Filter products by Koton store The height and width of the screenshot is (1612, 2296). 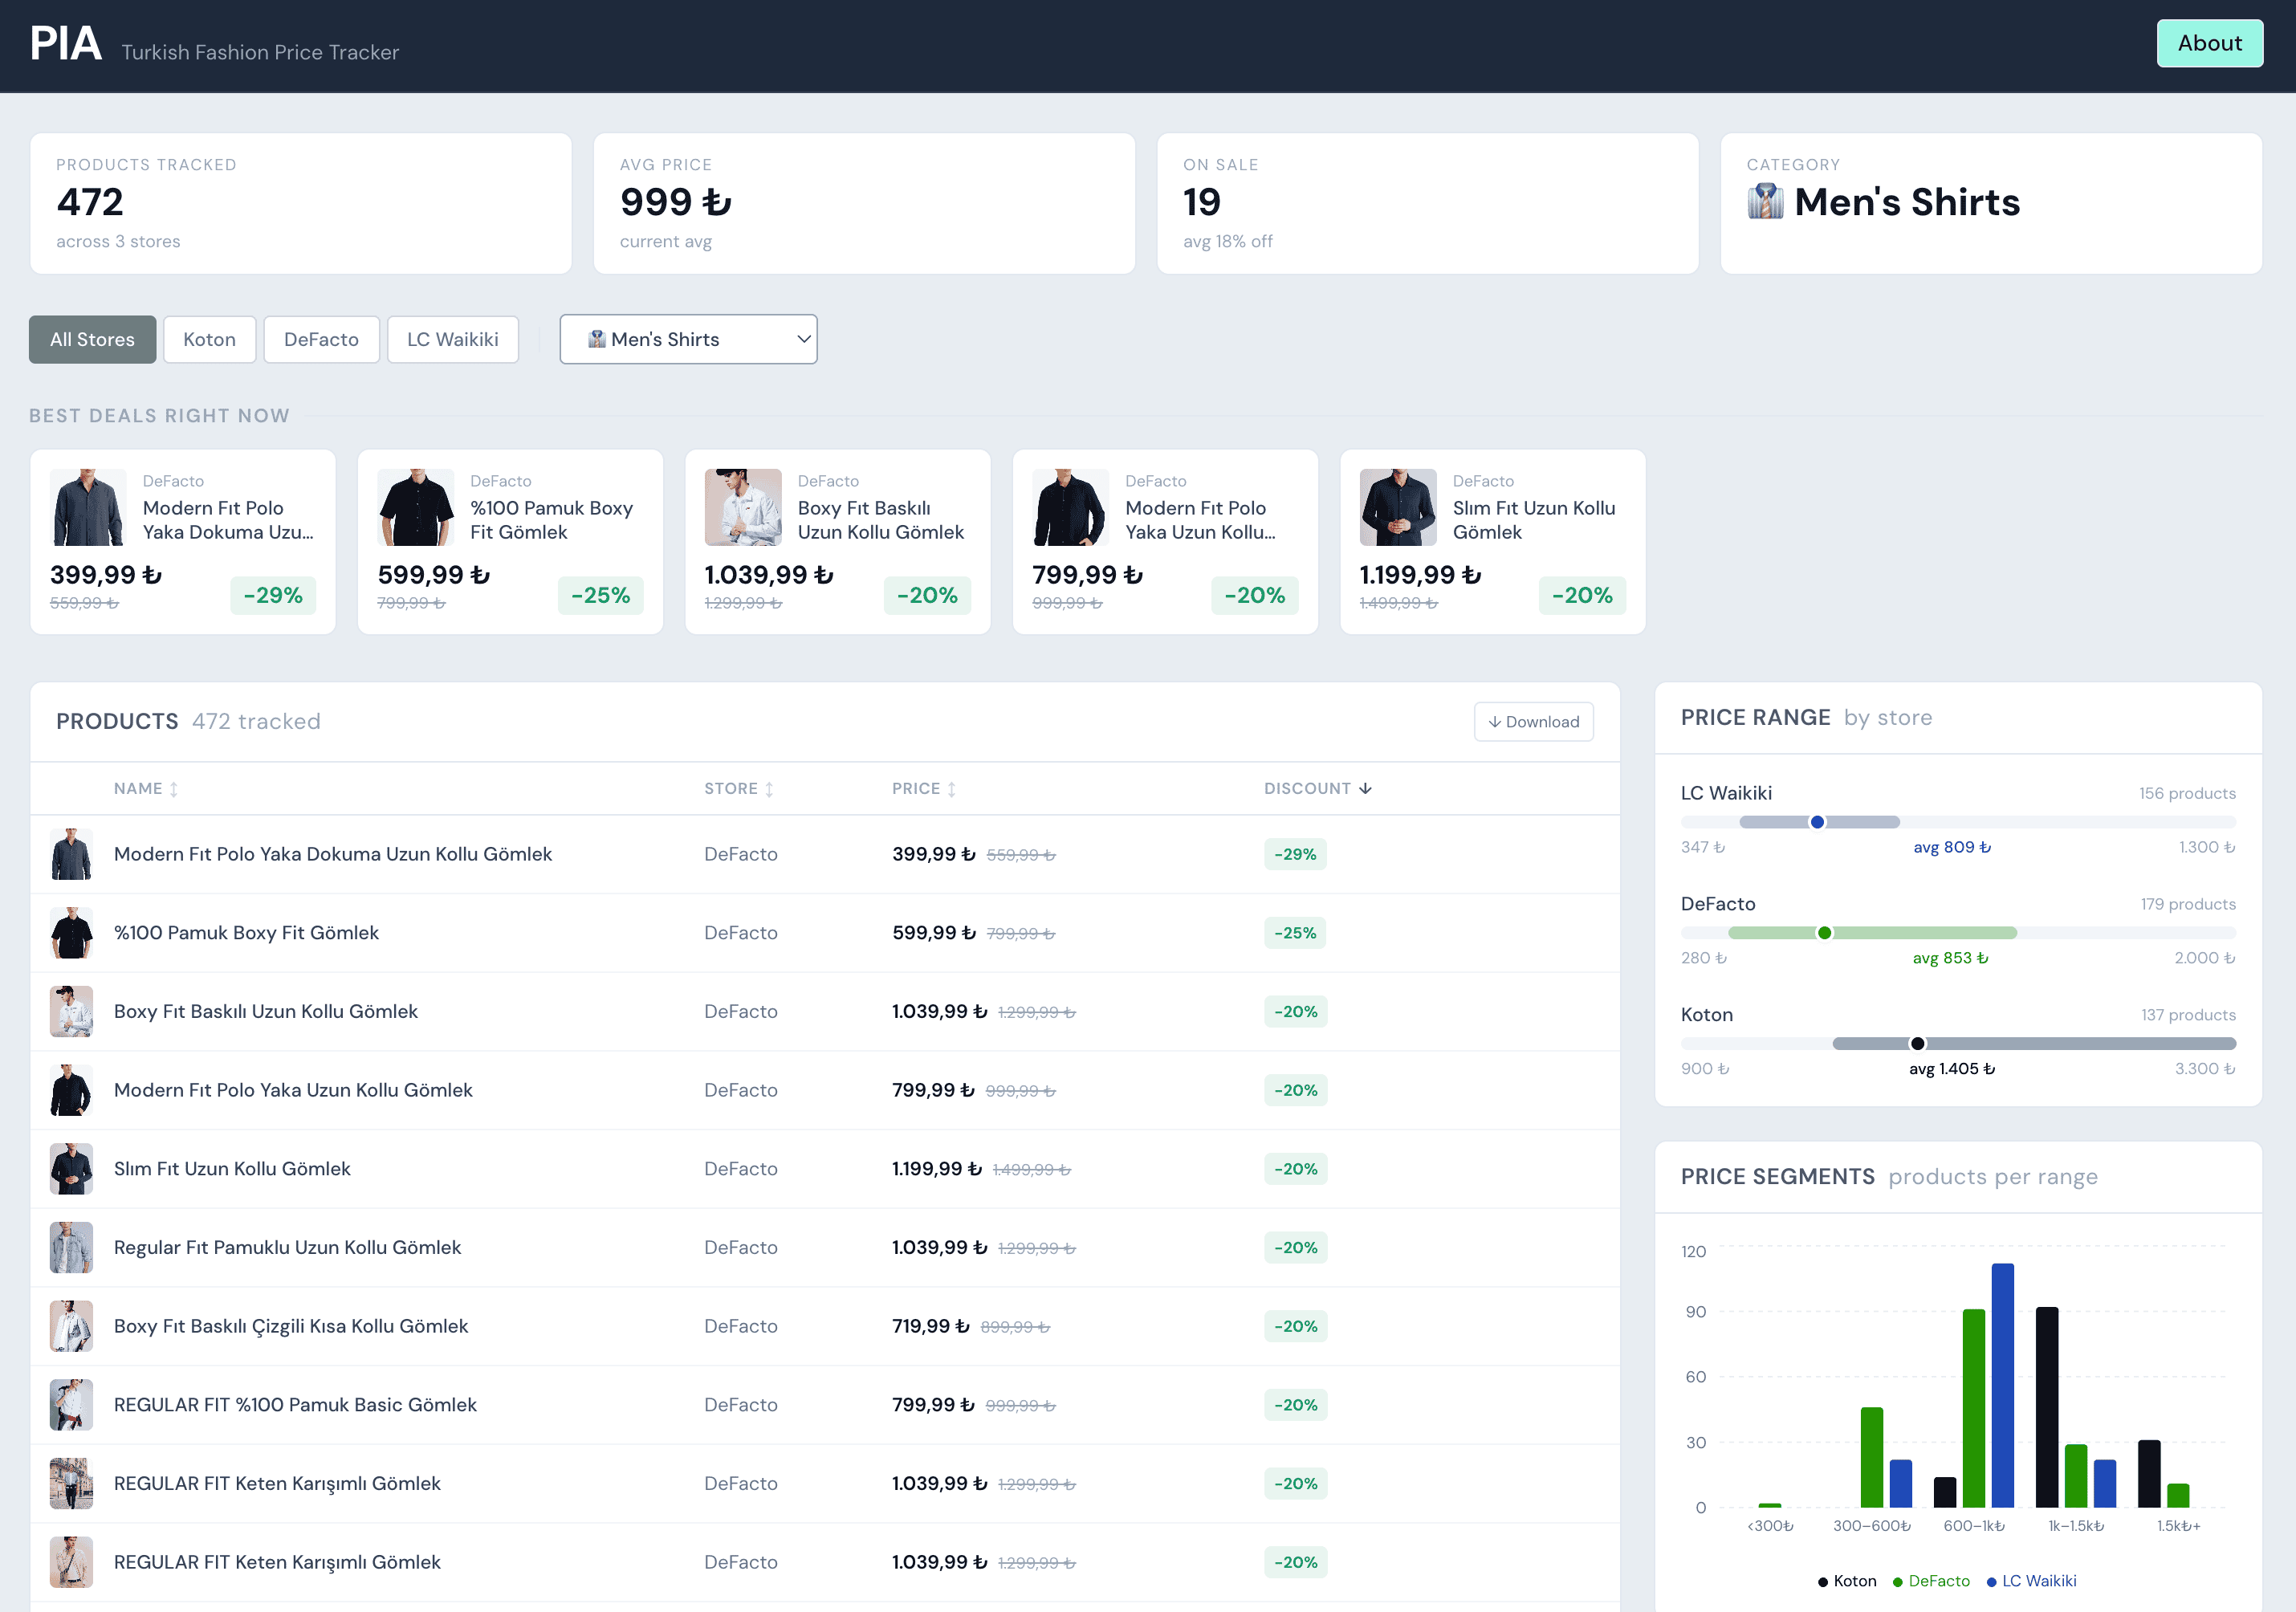click(209, 339)
